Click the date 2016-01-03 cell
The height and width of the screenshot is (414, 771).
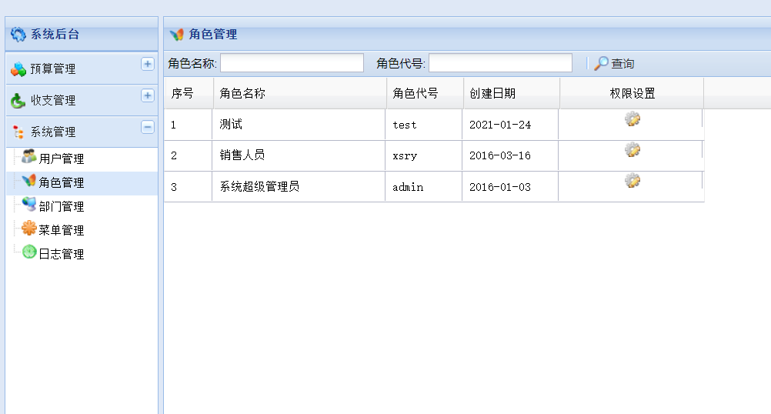[x=510, y=186]
